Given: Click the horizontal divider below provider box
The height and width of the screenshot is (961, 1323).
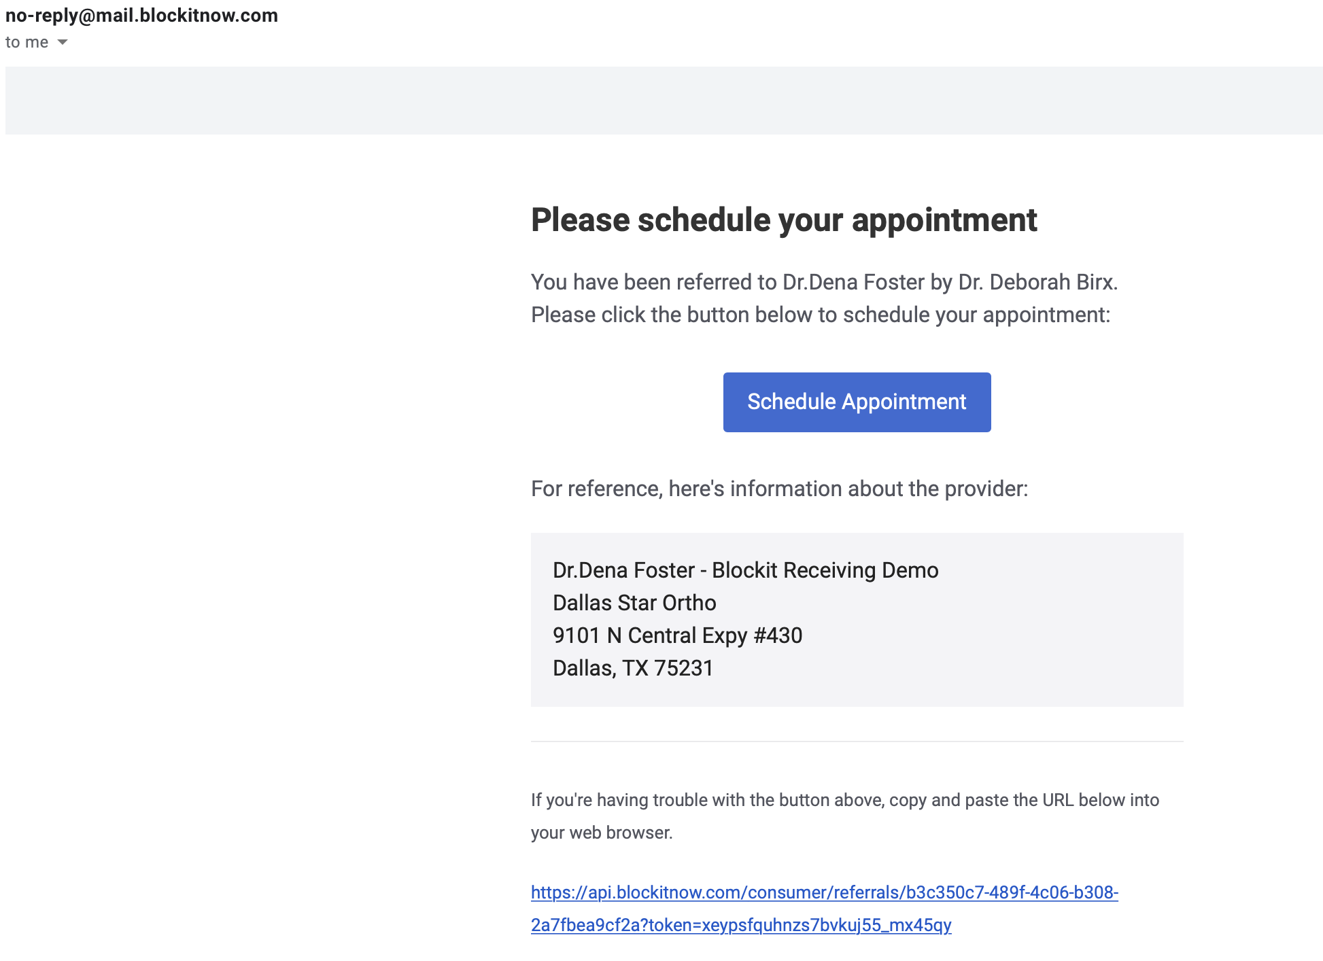Looking at the screenshot, I should (x=857, y=741).
